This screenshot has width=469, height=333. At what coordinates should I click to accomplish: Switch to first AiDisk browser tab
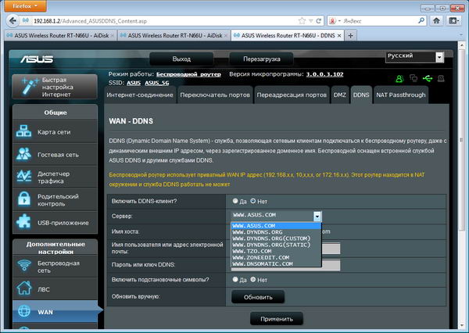61,36
